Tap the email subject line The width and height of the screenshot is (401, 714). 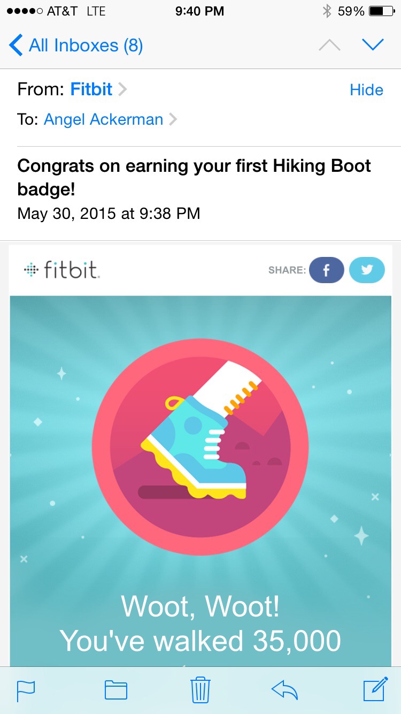(194, 177)
